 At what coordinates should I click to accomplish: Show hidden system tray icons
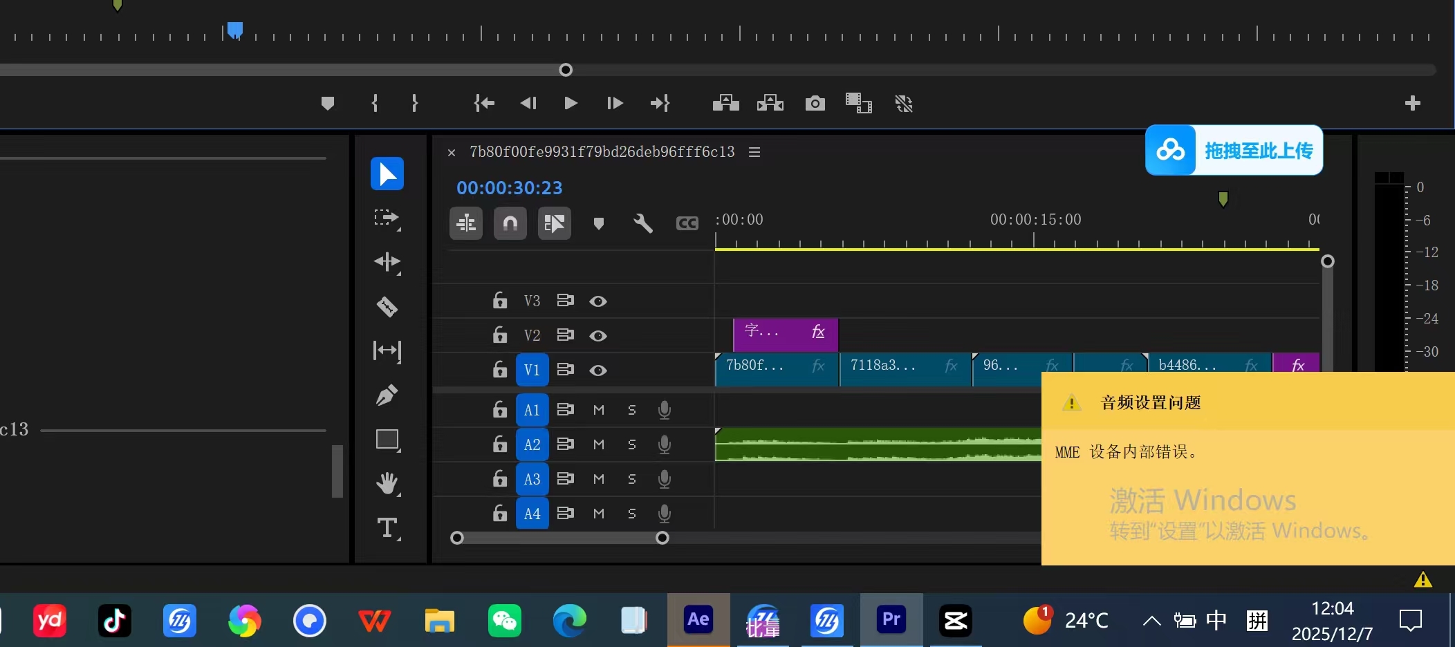(x=1151, y=621)
